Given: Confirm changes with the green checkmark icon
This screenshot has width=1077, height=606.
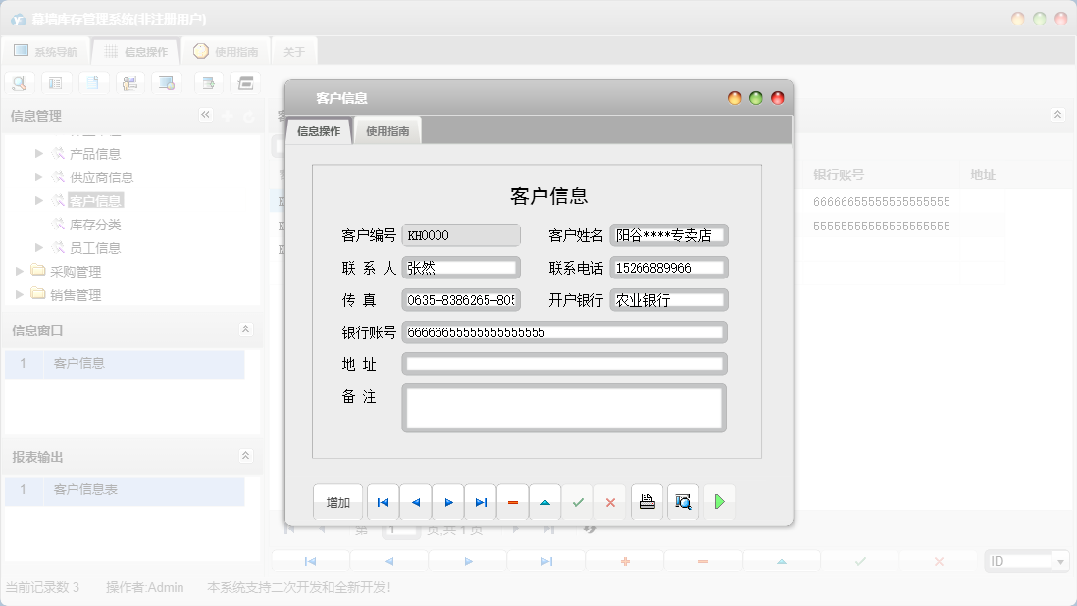Looking at the screenshot, I should click(578, 501).
